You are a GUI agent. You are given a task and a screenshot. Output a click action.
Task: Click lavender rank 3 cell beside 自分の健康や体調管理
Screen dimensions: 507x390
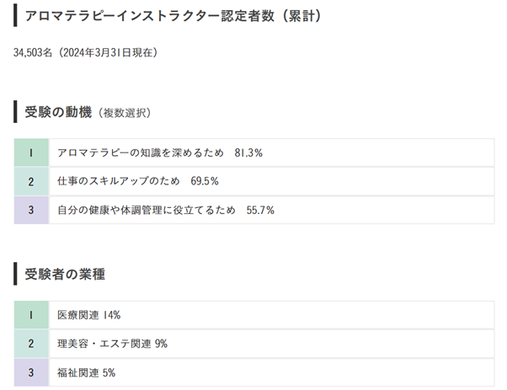pos(31,210)
